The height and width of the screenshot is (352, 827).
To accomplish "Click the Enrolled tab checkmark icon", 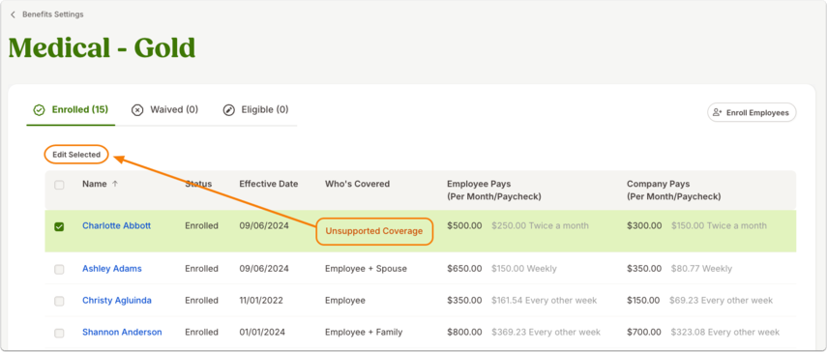I will [x=39, y=110].
